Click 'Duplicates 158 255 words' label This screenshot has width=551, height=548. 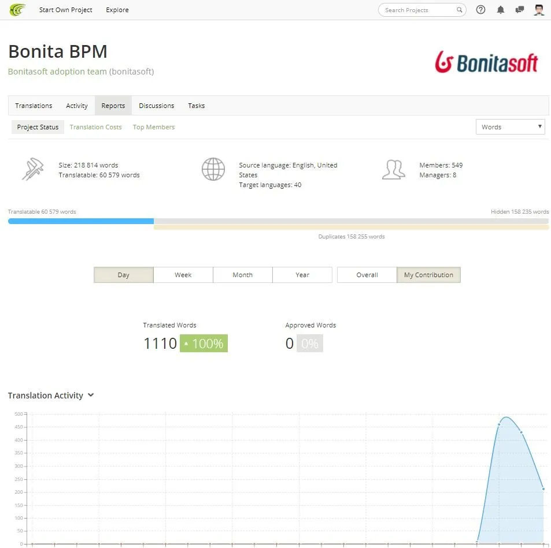352,237
